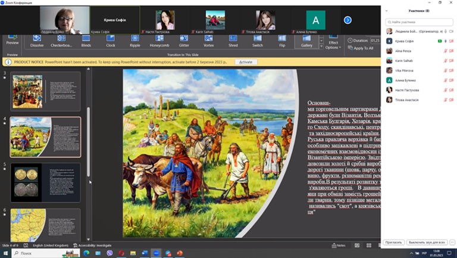Collapse the Участники panel chevron

(x=386, y=11)
